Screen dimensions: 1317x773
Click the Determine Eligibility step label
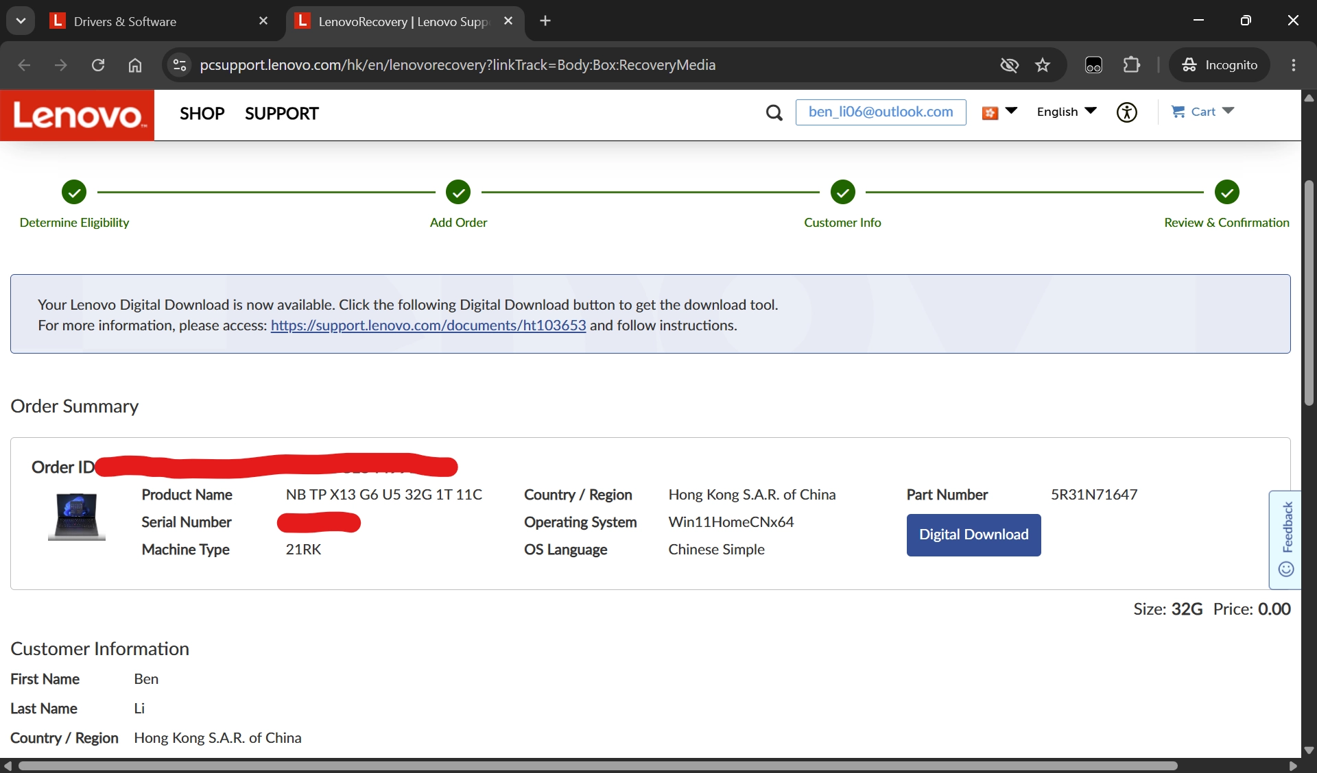tap(74, 223)
